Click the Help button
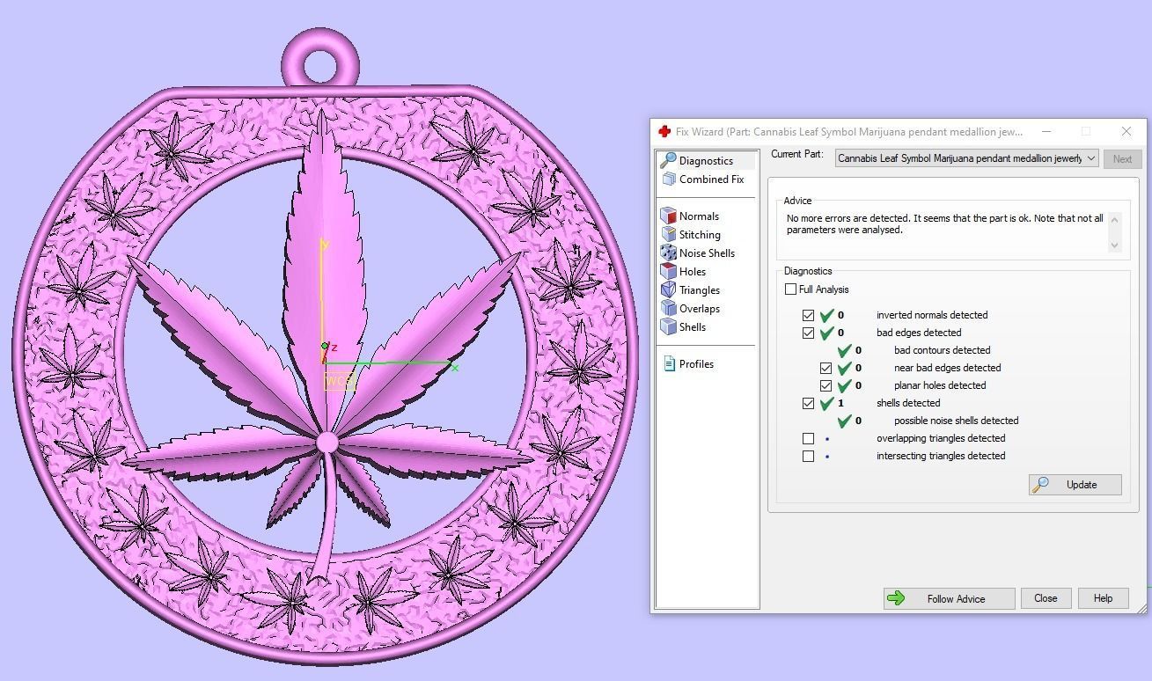Screen dimensions: 1152x681 point(1103,598)
